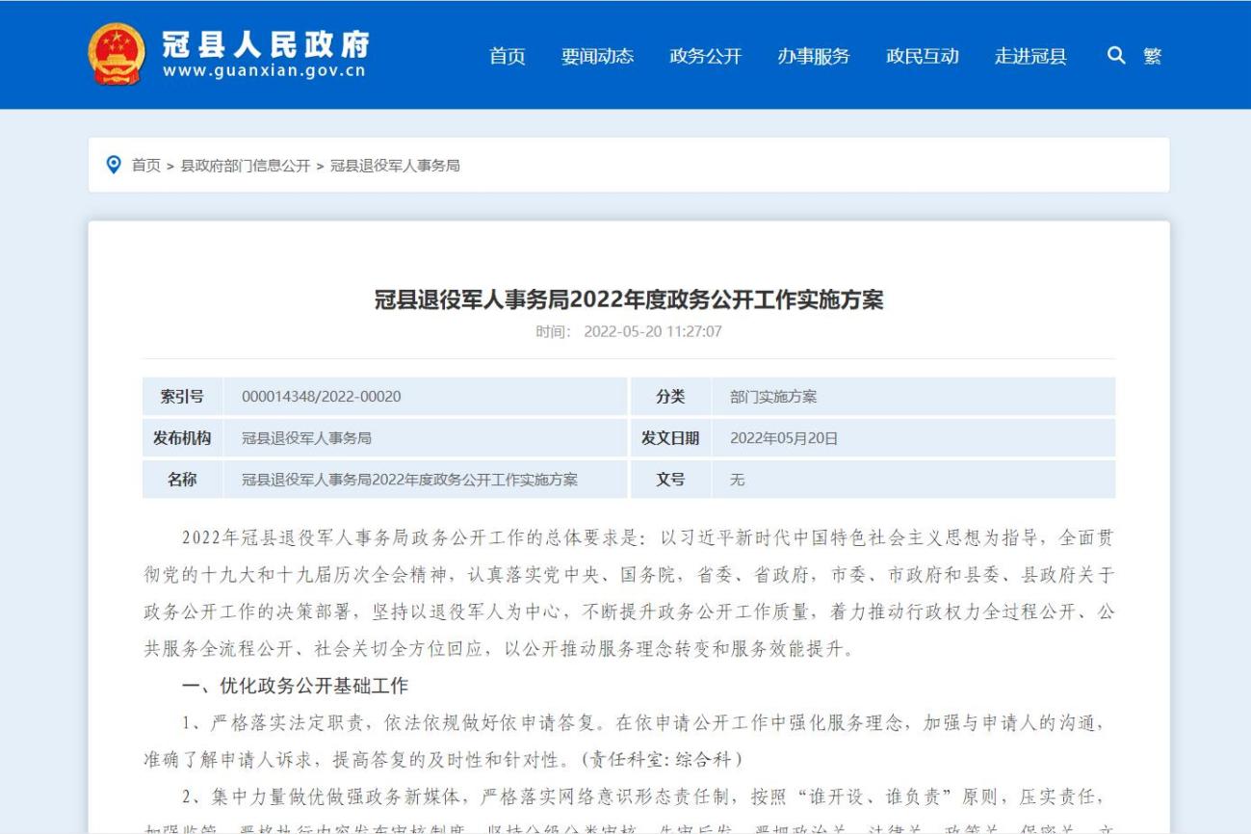Click the 文号 label cell
Image resolution: width=1251 pixels, height=834 pixels.
tap(670, 480)
